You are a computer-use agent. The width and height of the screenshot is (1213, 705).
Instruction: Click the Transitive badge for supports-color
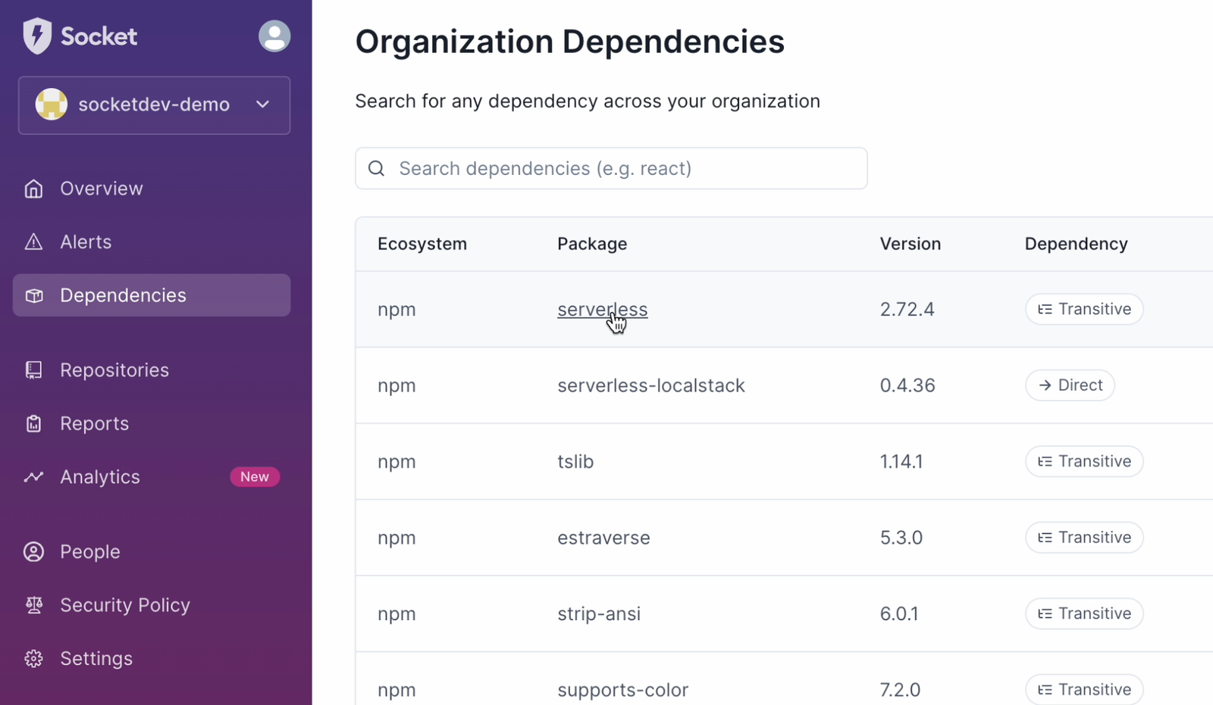tap(1084, 690)
